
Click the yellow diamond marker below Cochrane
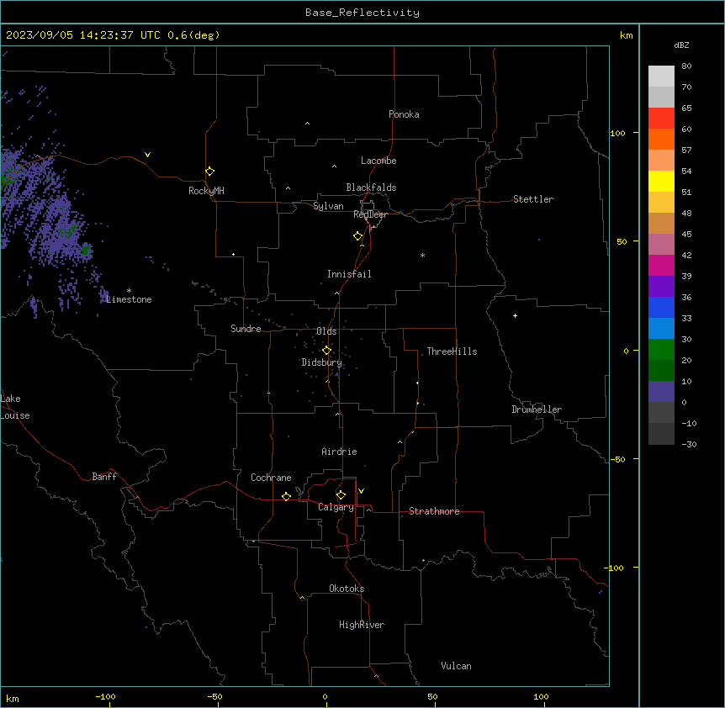[286, 496]
